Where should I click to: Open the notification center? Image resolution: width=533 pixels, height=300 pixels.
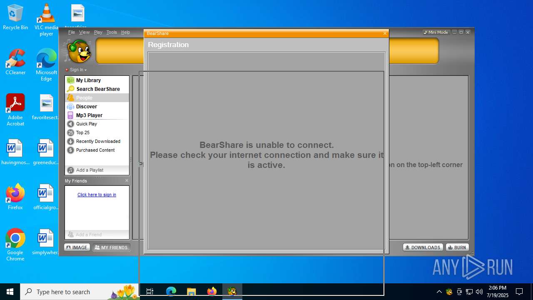[x=519, y=292]
